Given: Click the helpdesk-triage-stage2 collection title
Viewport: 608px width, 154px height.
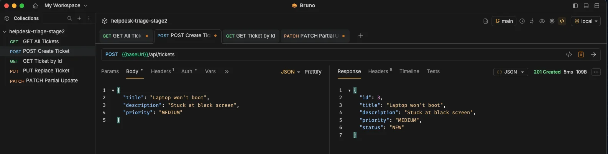Looking at the screenshot, I should coord(139,21).
